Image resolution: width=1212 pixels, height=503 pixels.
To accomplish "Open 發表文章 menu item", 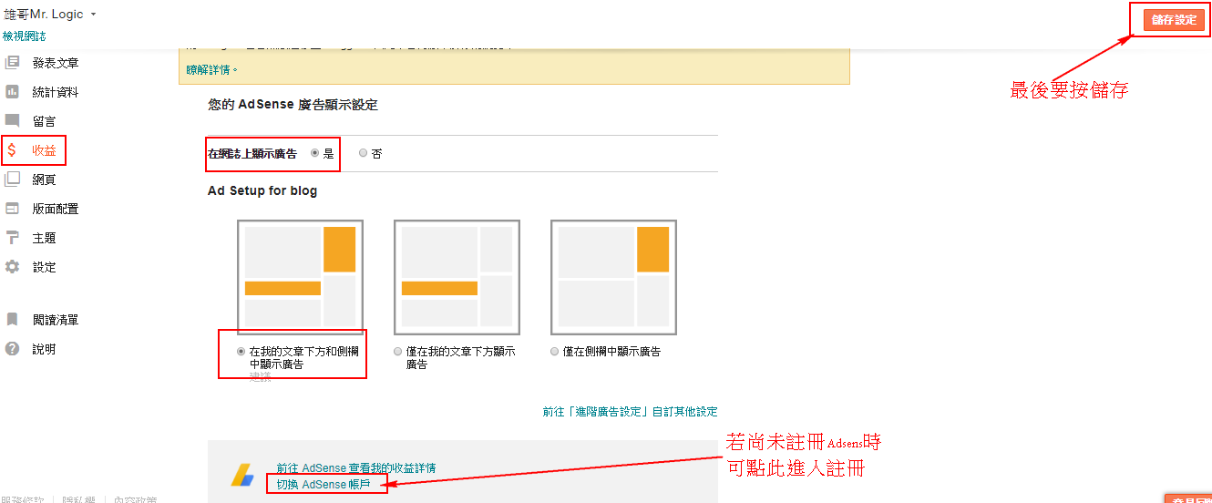I will click(x=56, y=63).
